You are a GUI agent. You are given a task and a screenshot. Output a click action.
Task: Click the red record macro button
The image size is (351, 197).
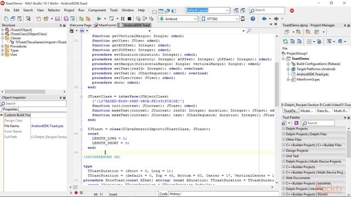76,193
